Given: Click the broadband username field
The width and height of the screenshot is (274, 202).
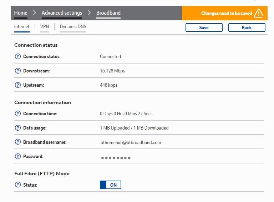Looking at the screenshot, I should point(131,143).
